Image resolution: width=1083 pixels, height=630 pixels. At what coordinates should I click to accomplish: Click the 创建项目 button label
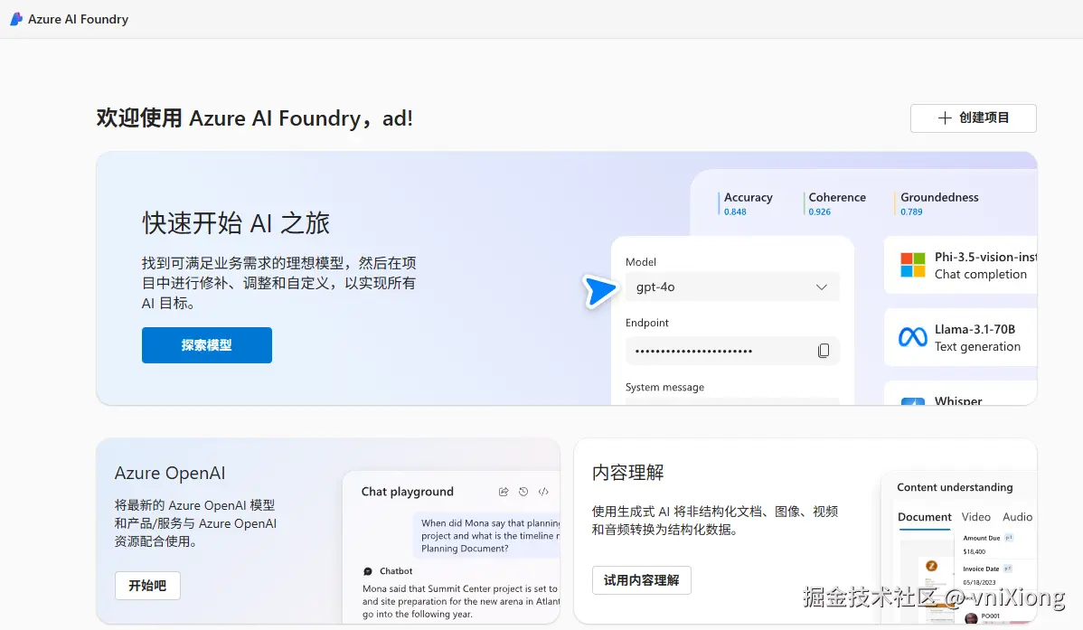click(x=984, y=118)
